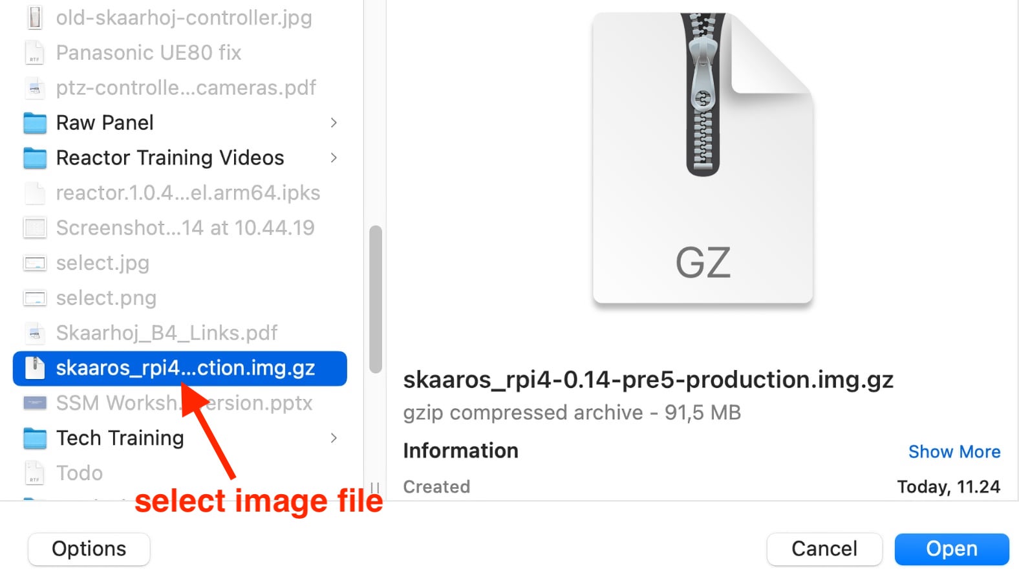Click the skaaros_rpi4 img.gz file icon
The image size is (1019, 586).
[x=35, y=368]
